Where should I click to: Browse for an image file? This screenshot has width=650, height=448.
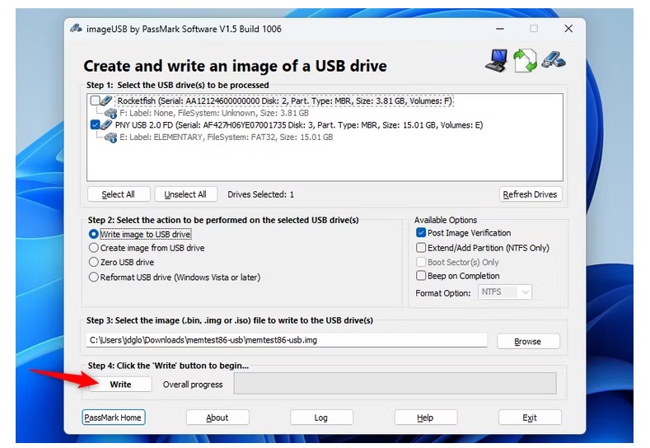click(x=528, y=342)
